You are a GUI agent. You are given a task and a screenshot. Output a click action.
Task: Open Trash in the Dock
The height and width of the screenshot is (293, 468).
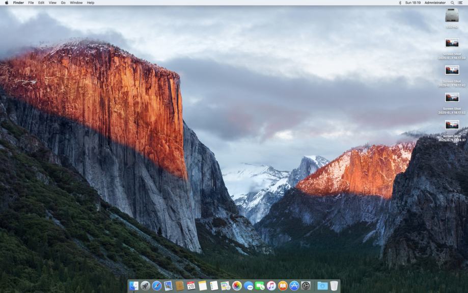click(334, 286)
